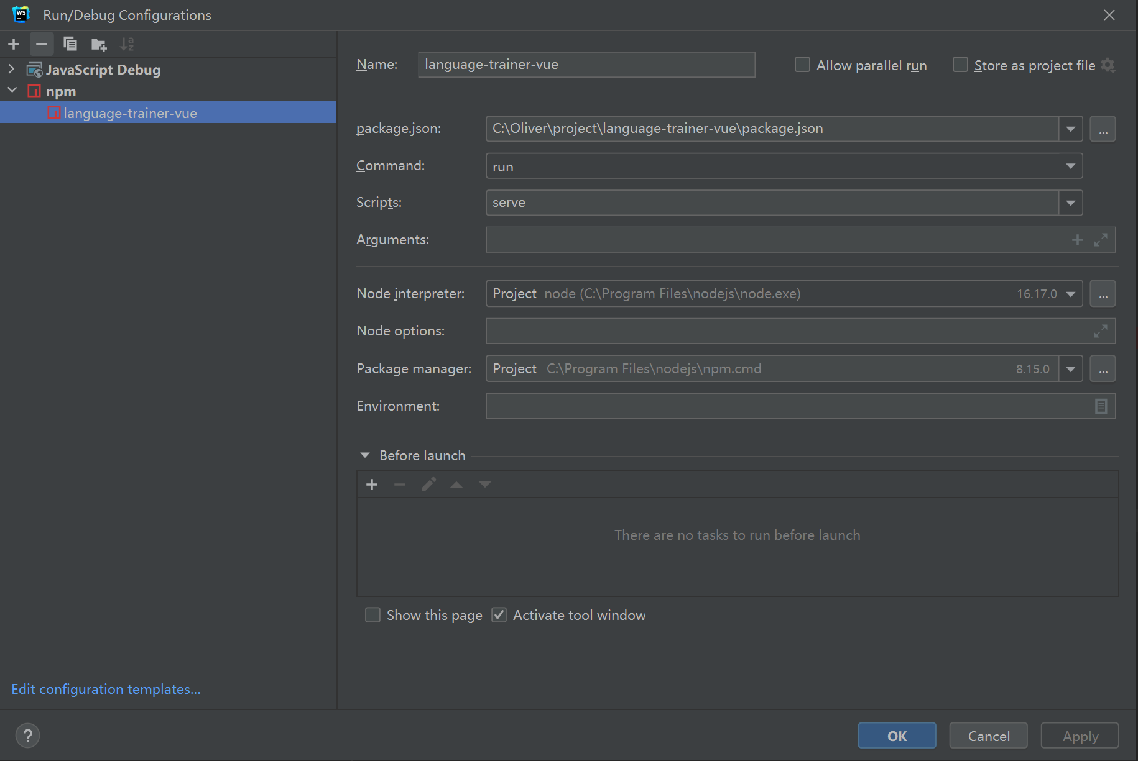Create a new configurations folder
This screenshot has width=1138, height=761.
99,44
